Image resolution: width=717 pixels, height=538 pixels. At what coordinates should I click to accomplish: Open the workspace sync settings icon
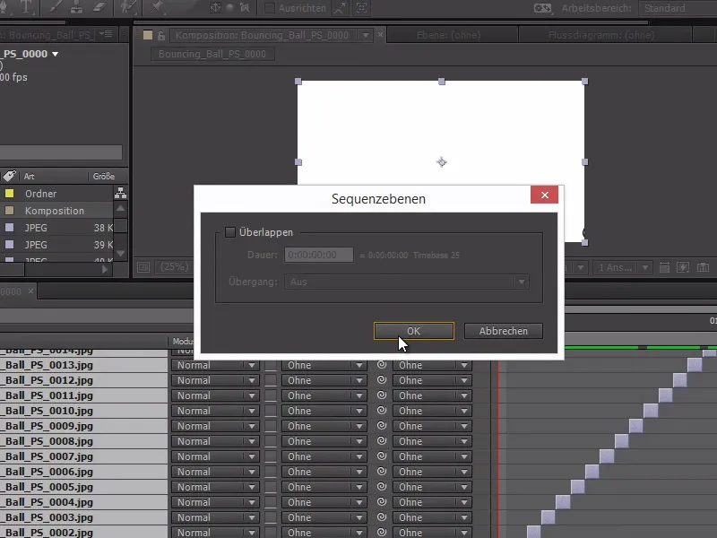[x=542, y=8]
